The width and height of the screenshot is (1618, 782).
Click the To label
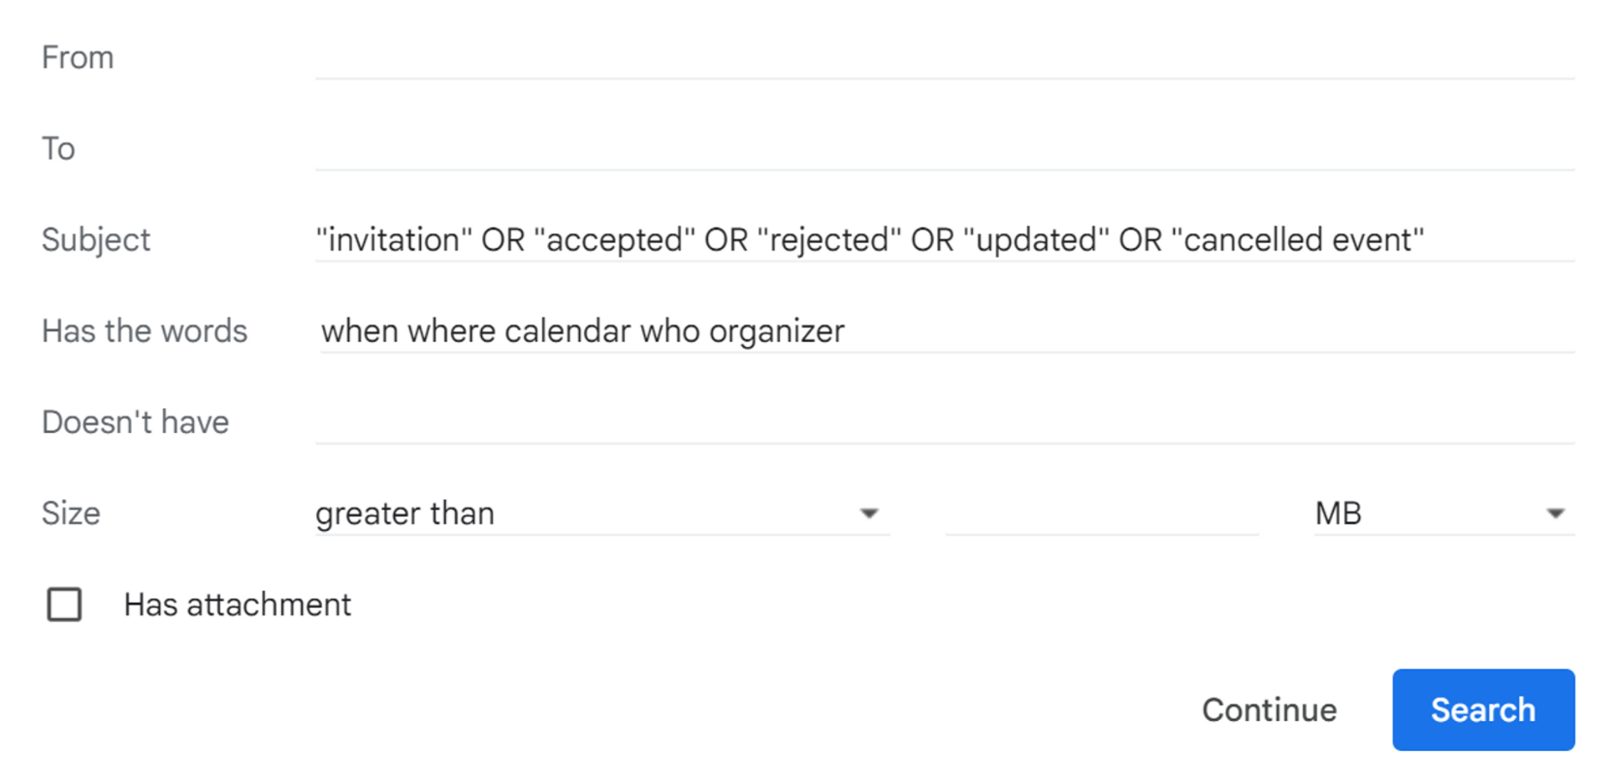(58, 148)
